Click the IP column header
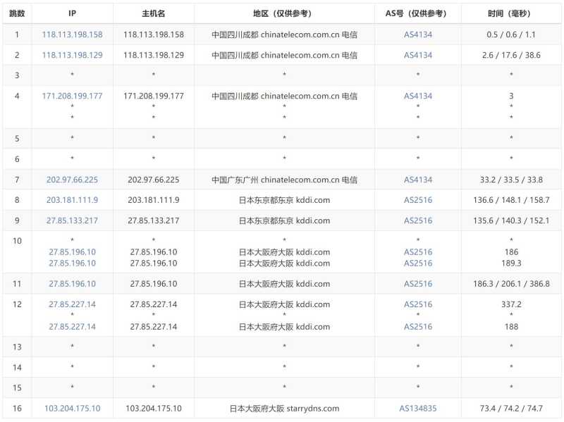 point(73,11)
